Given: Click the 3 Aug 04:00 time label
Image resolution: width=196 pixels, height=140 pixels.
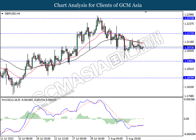Looking at the screenshot, I should (x=115, y=139).
